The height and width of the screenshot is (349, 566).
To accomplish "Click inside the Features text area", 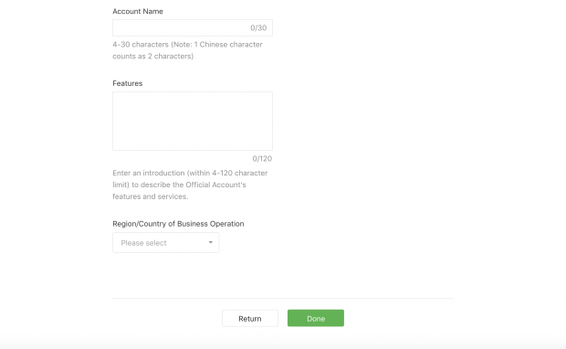I will pos(193,121).
